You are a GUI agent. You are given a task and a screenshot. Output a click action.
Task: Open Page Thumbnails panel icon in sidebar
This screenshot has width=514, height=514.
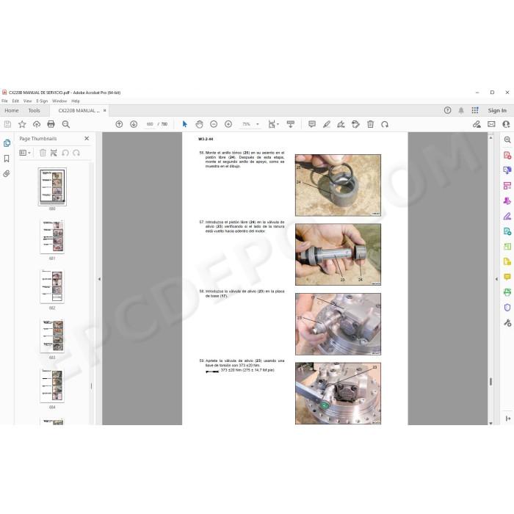click(7, 143)
